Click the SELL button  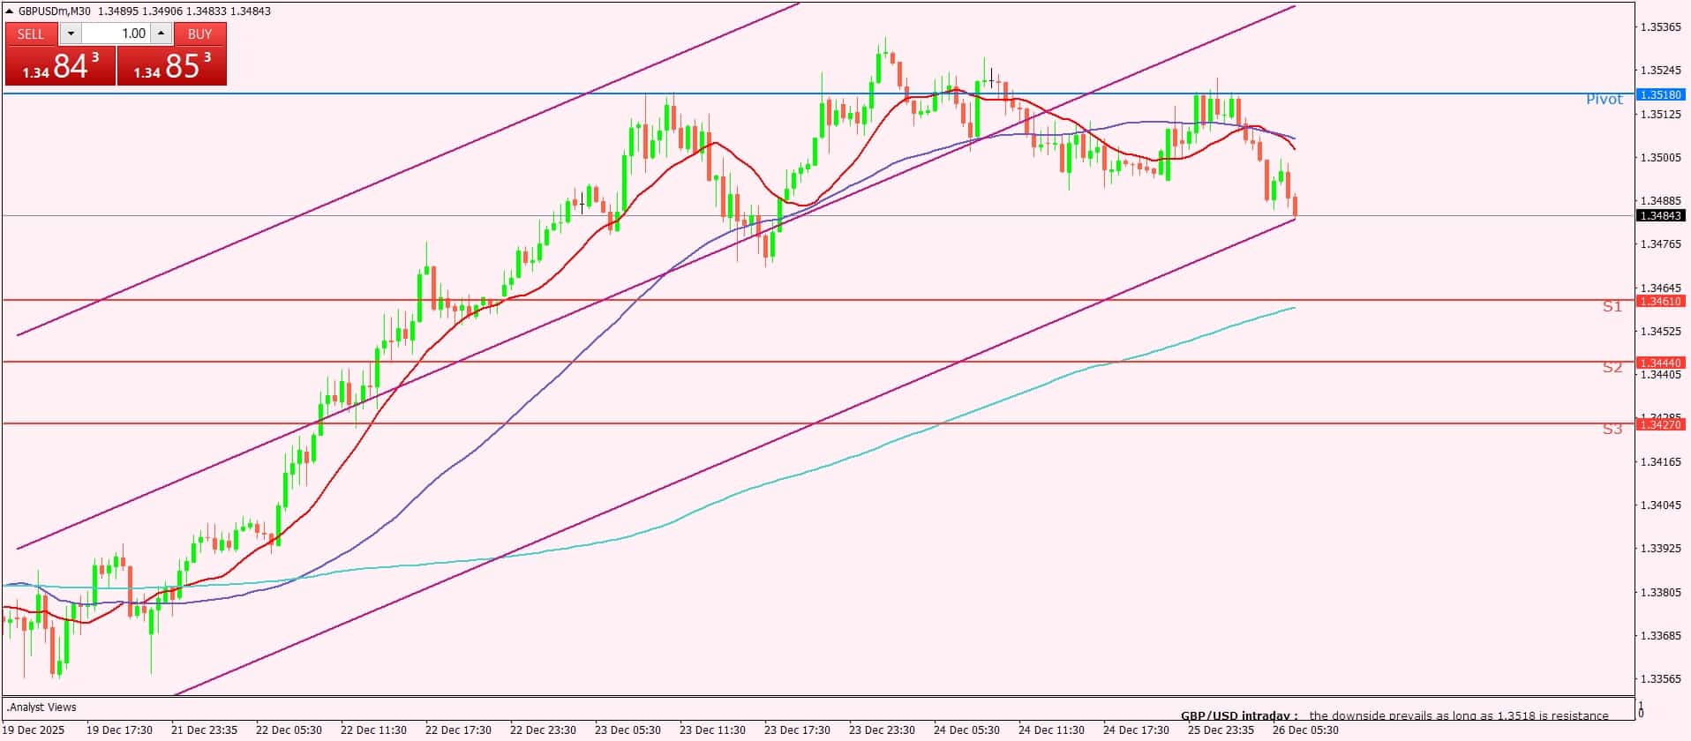pyautogui.click(x=31, y=34)
